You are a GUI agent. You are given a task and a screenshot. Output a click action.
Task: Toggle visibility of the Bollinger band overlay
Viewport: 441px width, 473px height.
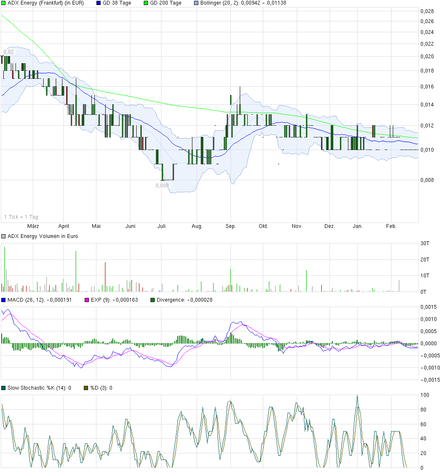coord(196,3)
